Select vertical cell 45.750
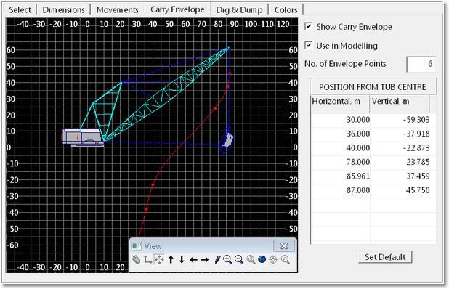Image resolution: width=449 pixels, height=289 pixels. pyautogui.click(x=403, y=190)
